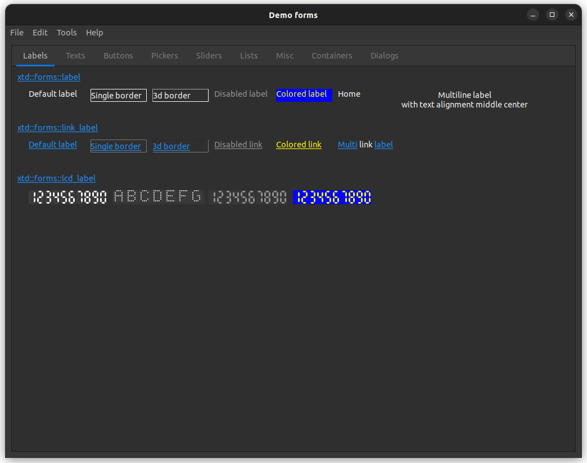This screenshot has height=463, width=587.
Task: Switch to the Buttons tab
Action: (x=118, y=56)
